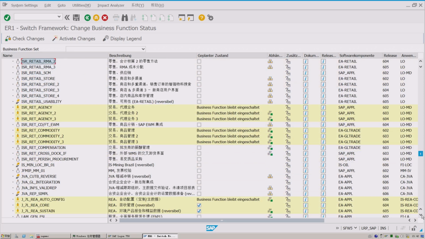Image resolution: width=425 pixels, height=239 pixels.
Task: Open the Goto menu
Action: click(61, 5)
